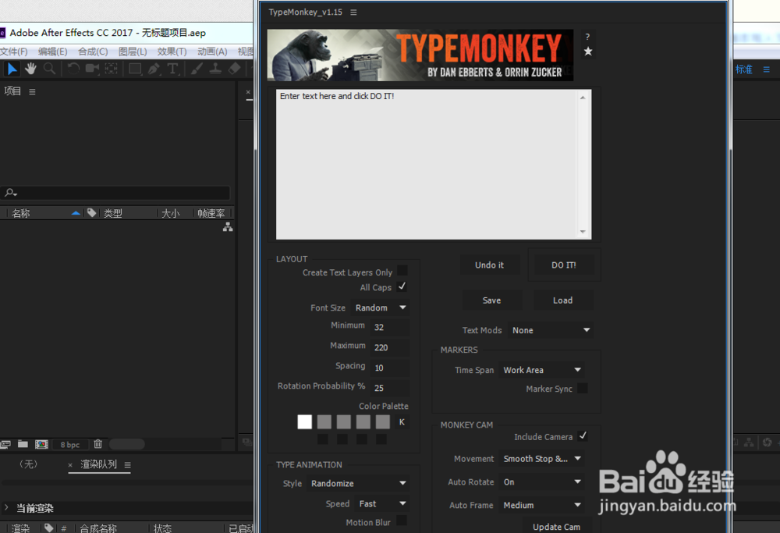The image size is (780, 533).
Task: Open the 文件(F) menu
Action: pyautogui.click(x=14, y=52)
